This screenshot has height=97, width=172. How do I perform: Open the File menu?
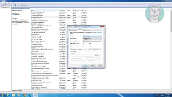click(2, 3)
